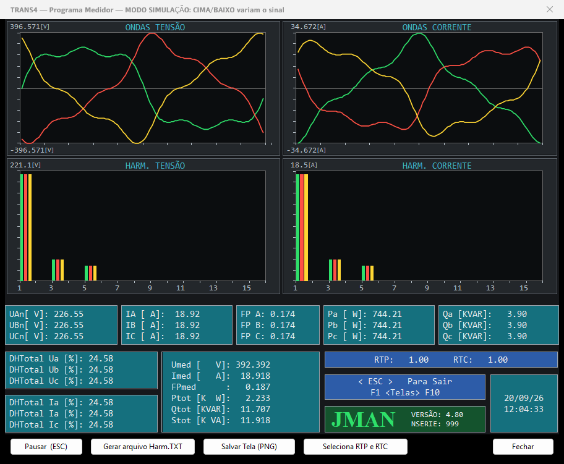Image resolution: width=564 pixels, height=464 pixels.
Task: Close the TRANS4 window with the X
Action: pos(550,9)
